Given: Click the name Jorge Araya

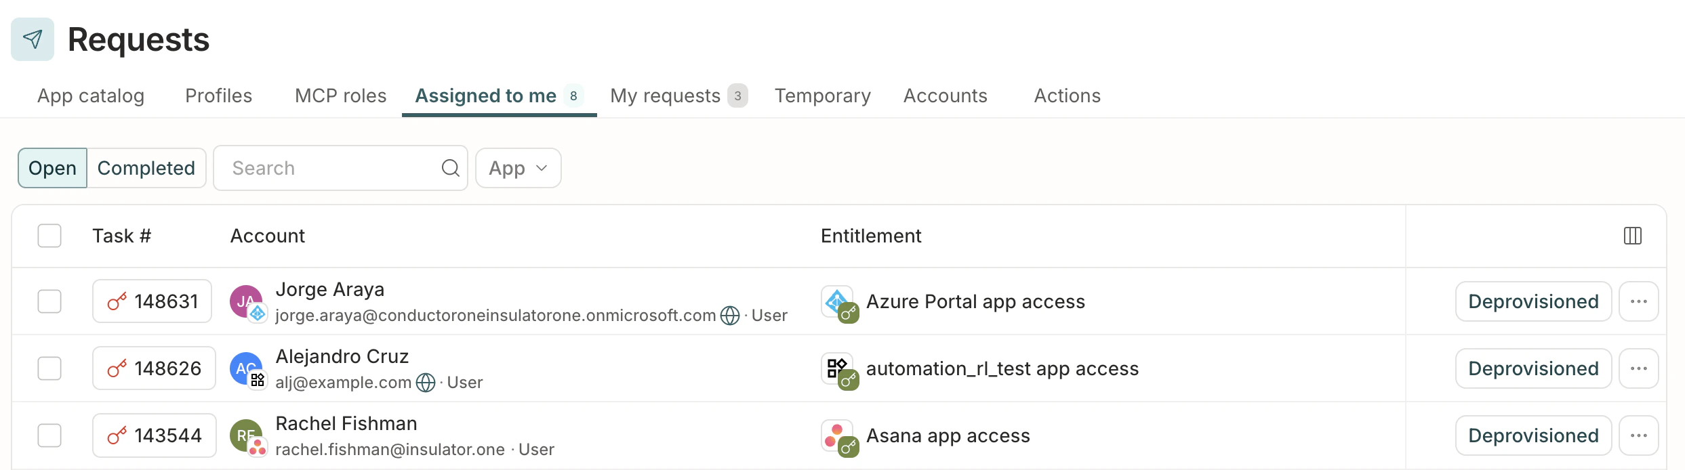Looking at the screenshot, I should [330, 289].
